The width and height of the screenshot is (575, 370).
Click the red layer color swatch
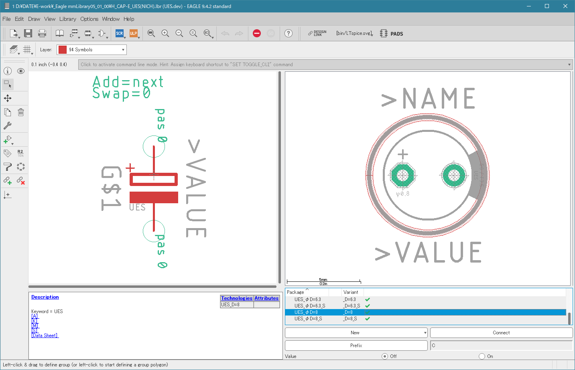click(x=63, y=50)
